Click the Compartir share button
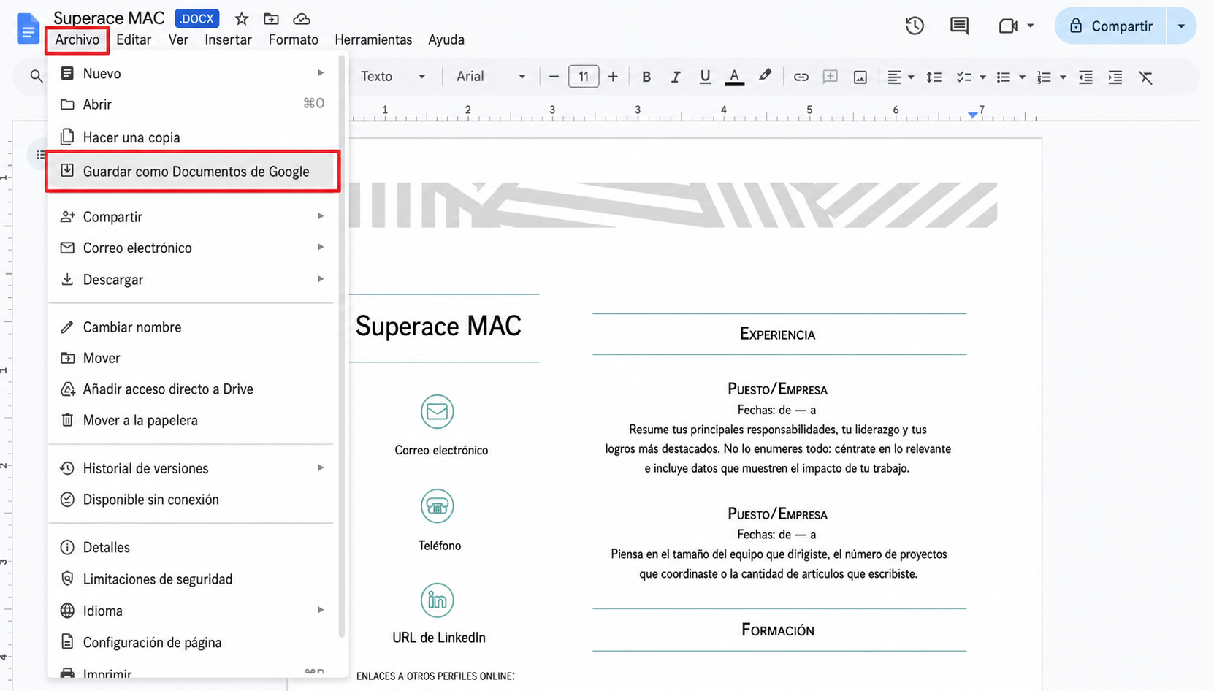 1110,26
